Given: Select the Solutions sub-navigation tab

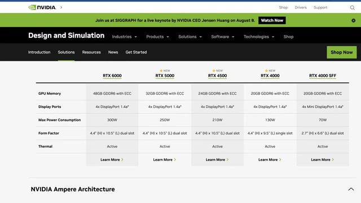Looking at the screenshot, I should click(x=66, y=52).
